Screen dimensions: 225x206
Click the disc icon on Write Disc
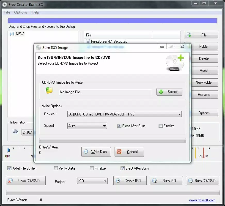coord(86,152)
